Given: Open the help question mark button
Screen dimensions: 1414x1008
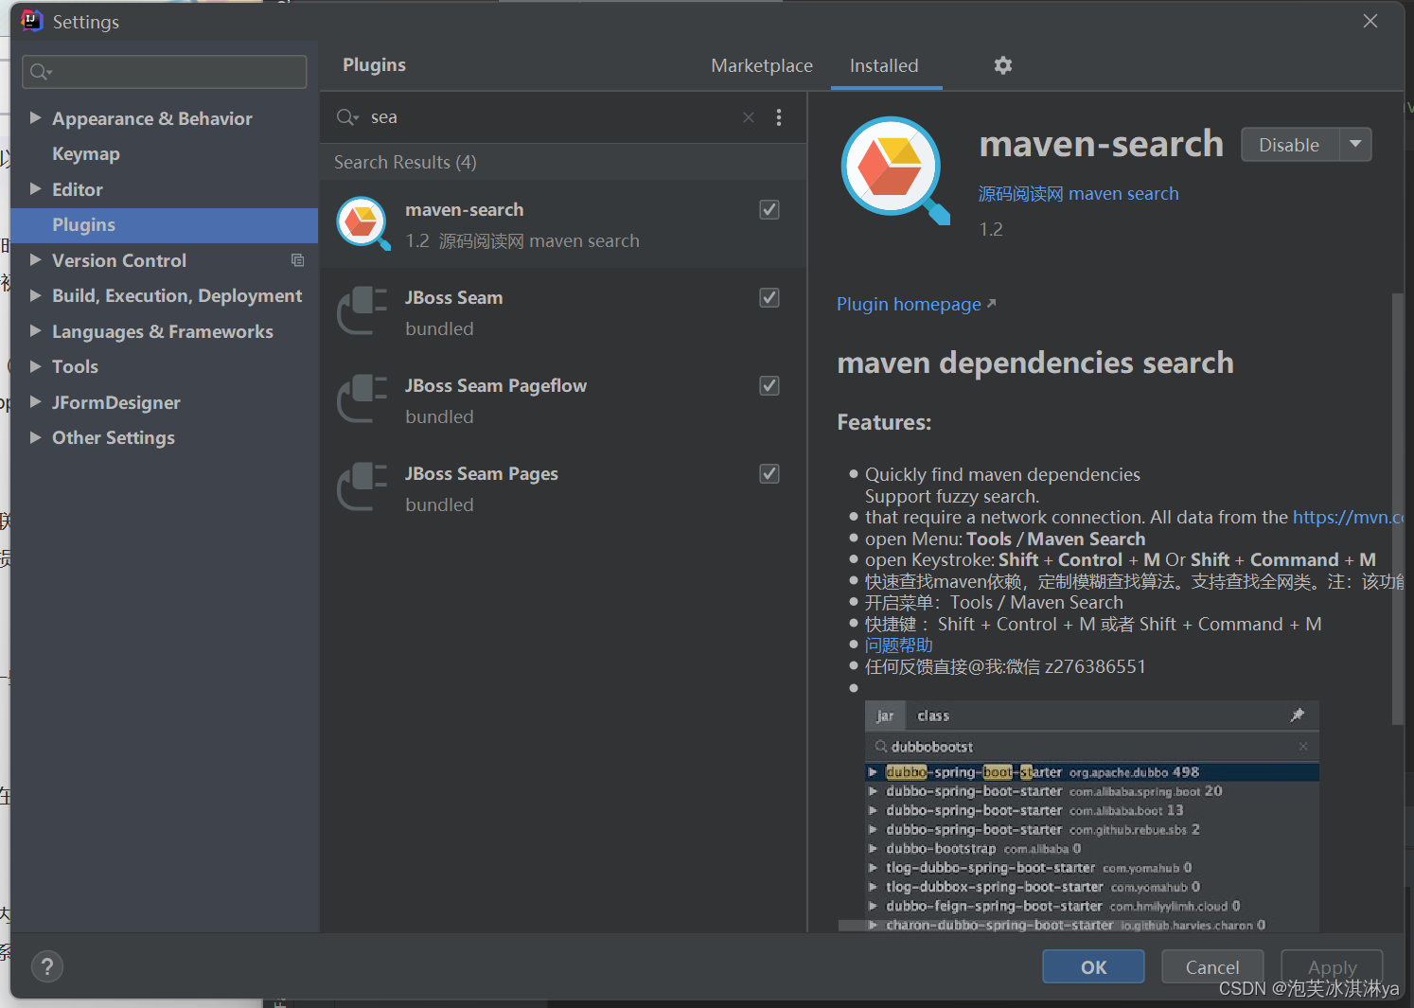Looking at the screenshot, I should point(47,966).
